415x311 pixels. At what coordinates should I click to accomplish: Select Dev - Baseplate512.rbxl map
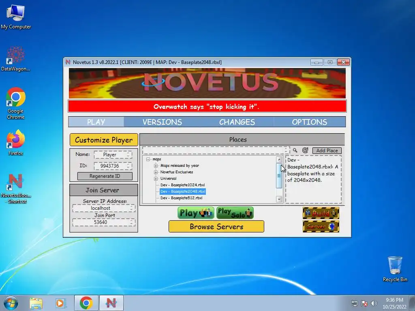[182, 198]
